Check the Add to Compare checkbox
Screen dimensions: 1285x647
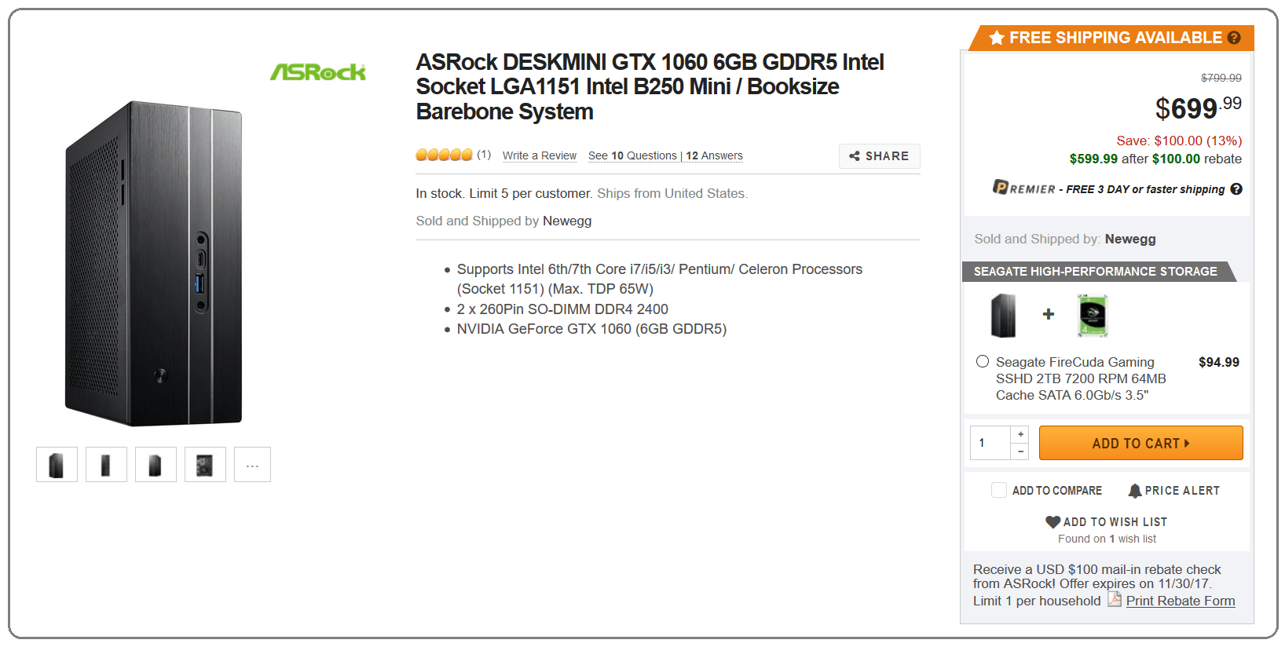pos(999,490)
